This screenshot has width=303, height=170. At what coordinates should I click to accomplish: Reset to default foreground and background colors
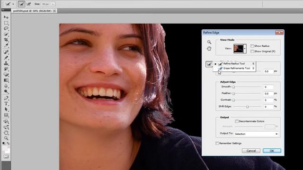(x=4, y=144)
